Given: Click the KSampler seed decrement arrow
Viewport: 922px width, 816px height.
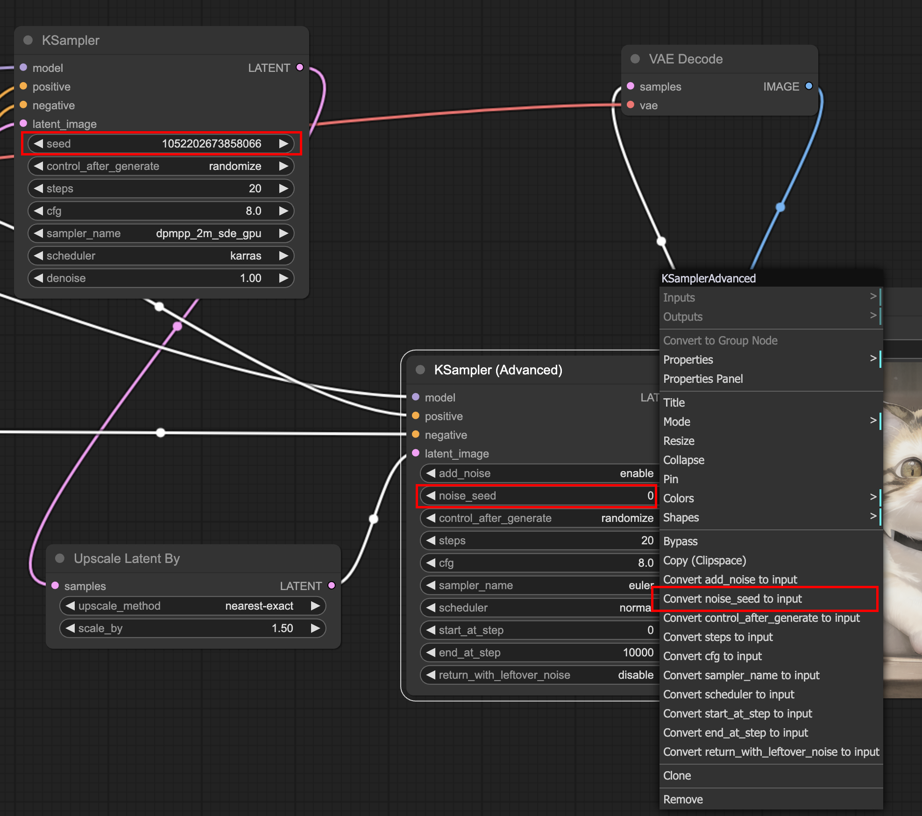Looking at the screenshot, I should point(38,144).
